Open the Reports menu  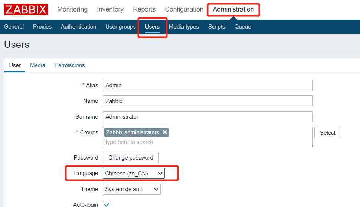[144, 9]
